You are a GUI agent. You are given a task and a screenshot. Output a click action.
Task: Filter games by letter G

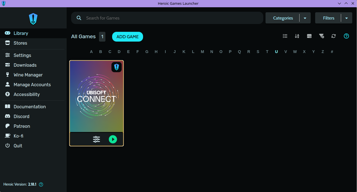coord(147,52)
